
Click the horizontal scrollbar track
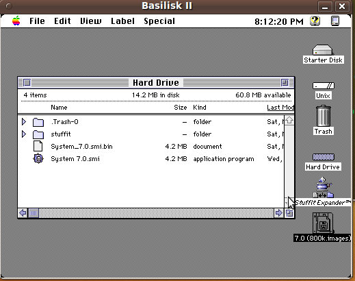click(x=156, y=213)
